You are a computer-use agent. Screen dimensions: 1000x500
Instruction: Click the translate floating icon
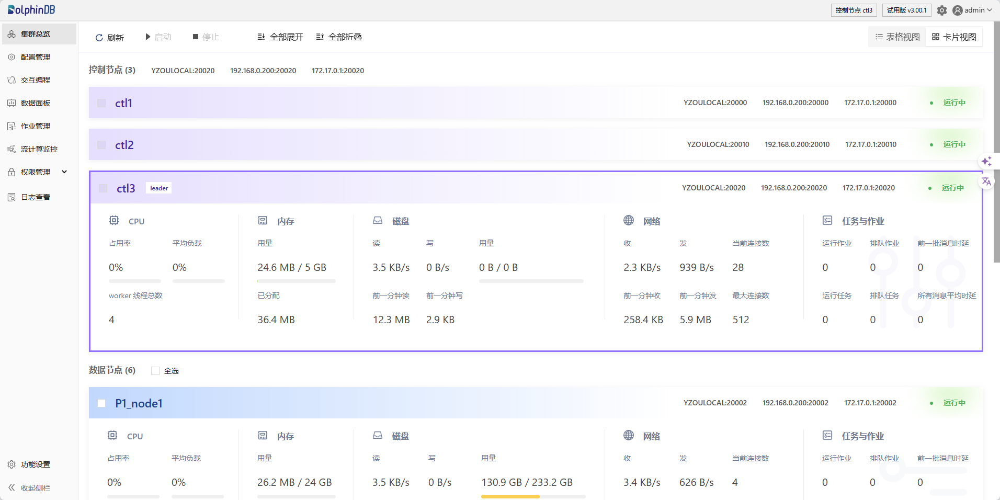[986, 181]
